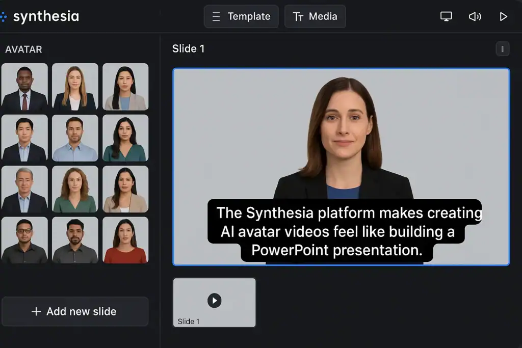Select avatar man in navy suit, no tie, second row
This screenshot has width=522, height=348.
point(24,138)
